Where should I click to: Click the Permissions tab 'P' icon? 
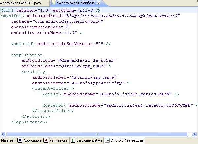[46, 140]
